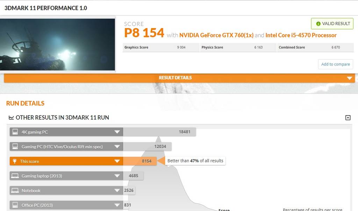Click the 12034 score bar value
This screenshot has height=211, width=358.
point(160,146)
